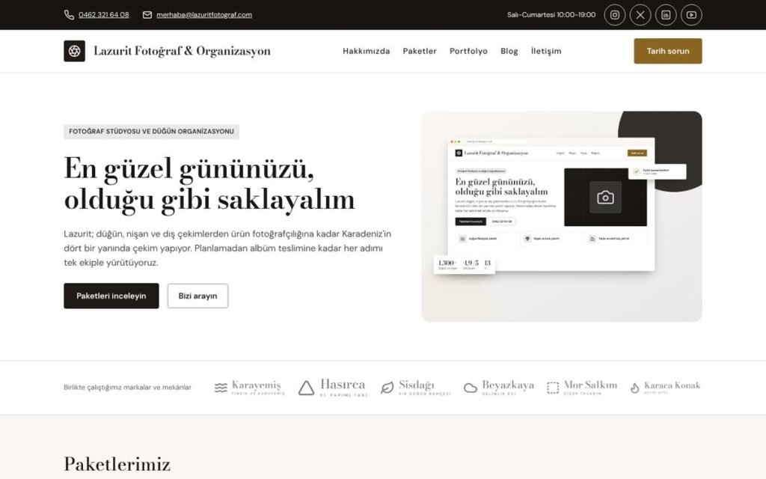Image resolution: width=766 pixels, height=479 pixels.
Task: Call the number 0462 321 64 08
Action: [103, 15]
